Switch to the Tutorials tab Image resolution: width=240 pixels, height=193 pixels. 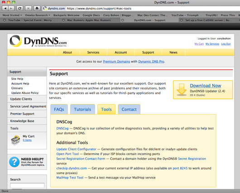[x=82, y=109]
